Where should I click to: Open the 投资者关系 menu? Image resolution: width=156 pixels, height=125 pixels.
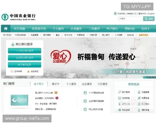click(39, 29)
